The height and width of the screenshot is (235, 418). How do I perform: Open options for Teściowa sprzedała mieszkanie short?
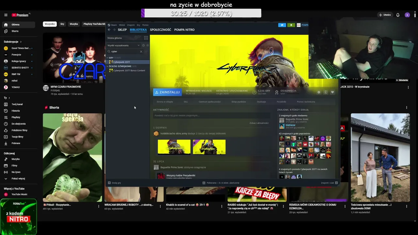tap(407, 206)
